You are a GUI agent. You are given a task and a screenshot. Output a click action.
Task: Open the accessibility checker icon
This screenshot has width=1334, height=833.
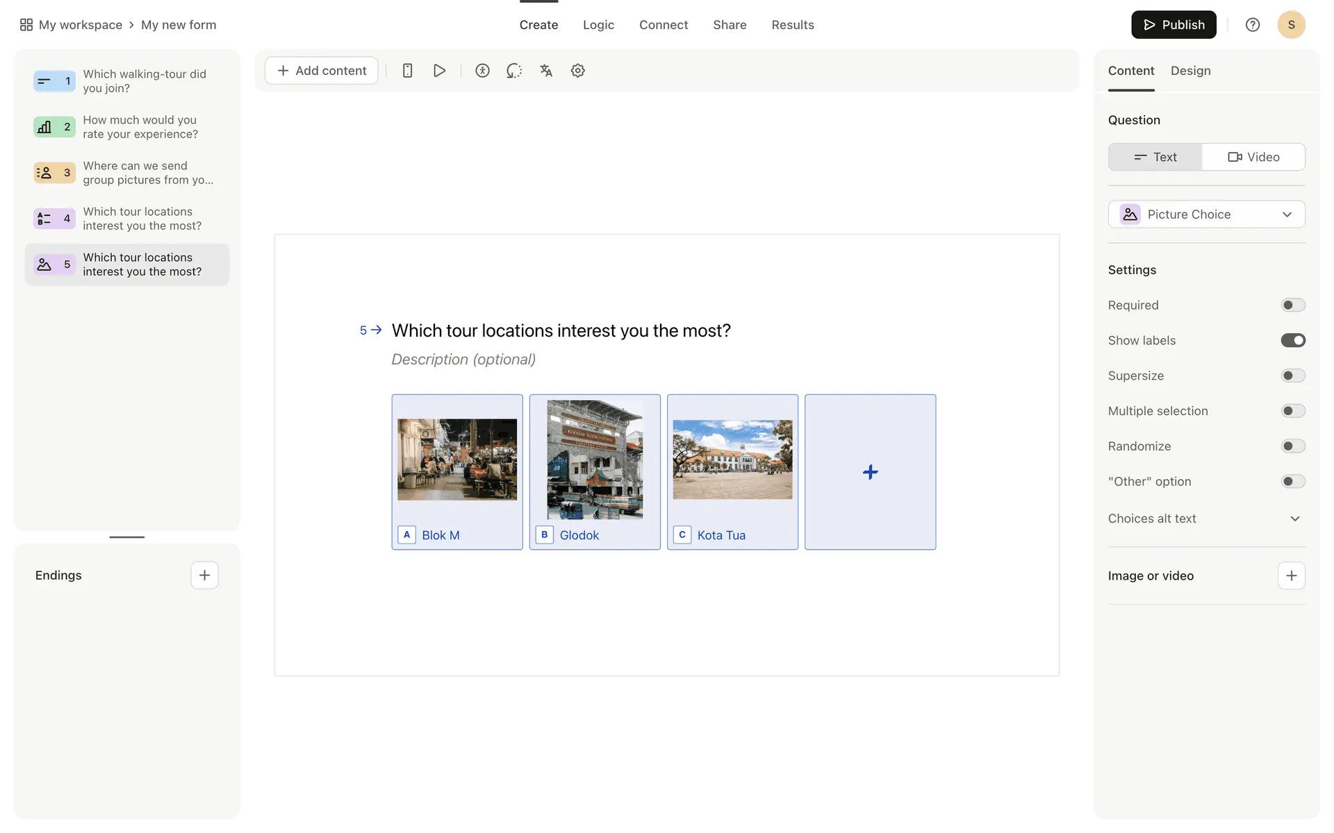click(482, 71)
